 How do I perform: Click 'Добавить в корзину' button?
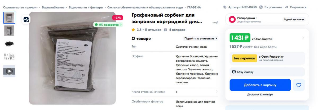[260, 85]
